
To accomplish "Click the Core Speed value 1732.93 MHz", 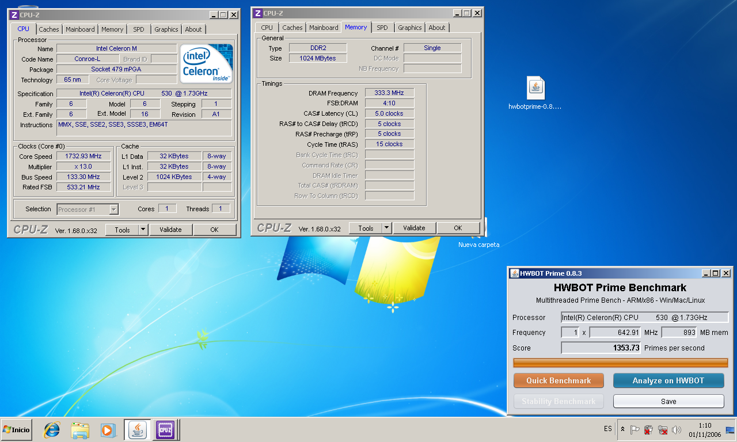I will [x=83, y=157].
